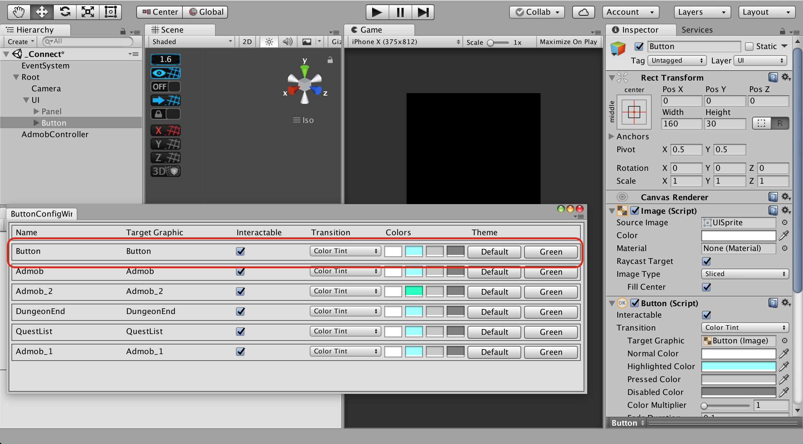
Task: Switch to the Services tab
Action: click(697, 30)
